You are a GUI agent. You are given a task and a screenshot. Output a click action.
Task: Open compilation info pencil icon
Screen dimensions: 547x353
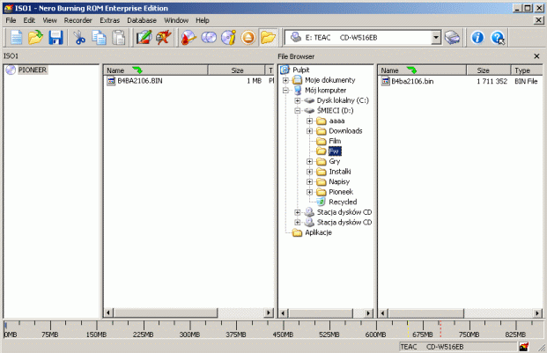point(144,37)
